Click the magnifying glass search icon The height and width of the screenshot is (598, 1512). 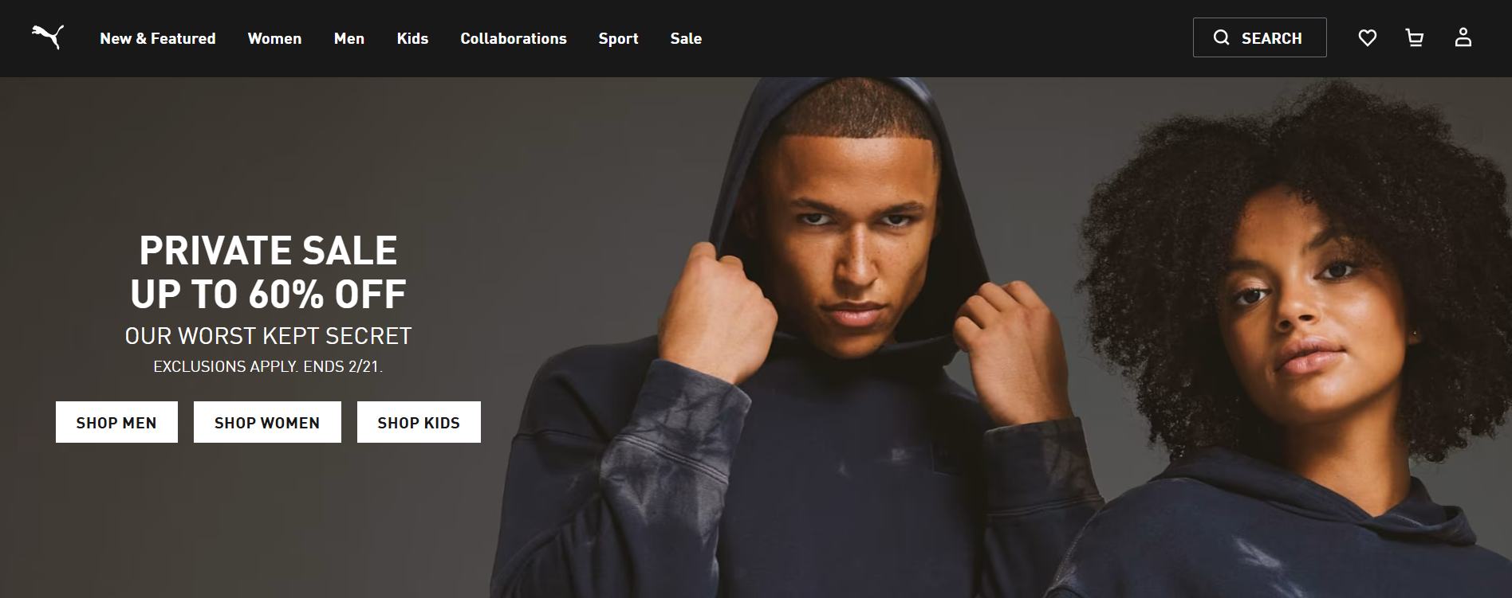(x=1221, y=38)
